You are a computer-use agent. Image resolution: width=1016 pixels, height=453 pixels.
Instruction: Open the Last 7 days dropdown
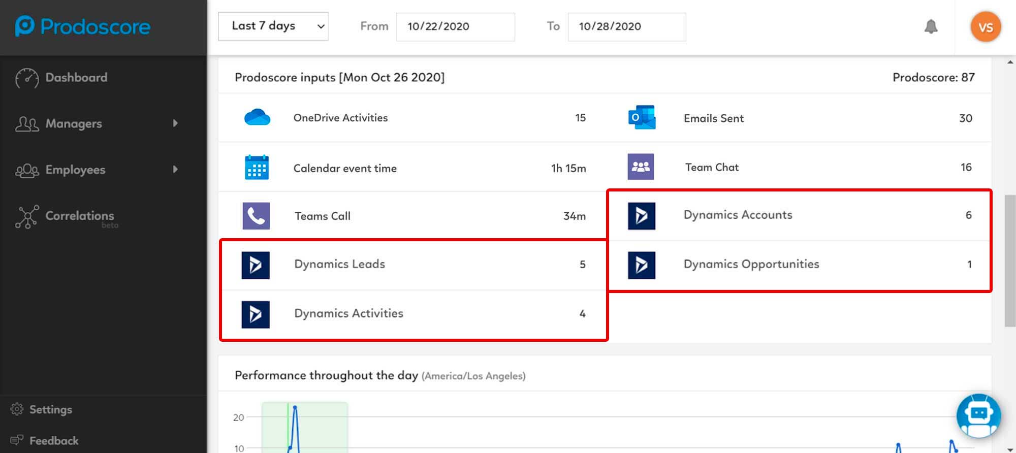[273, 26]
